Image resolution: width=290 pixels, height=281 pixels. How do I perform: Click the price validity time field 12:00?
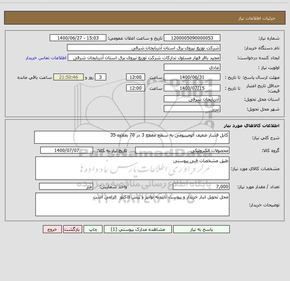pyautogui.click(x=135, y=88)
